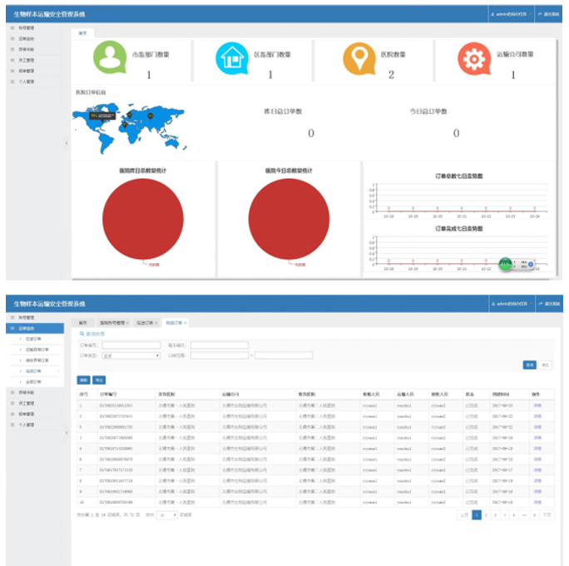Open the admin account dropdown on dashboard screen
The width and height of the screenshot is (569, 566).
(512, 14)
